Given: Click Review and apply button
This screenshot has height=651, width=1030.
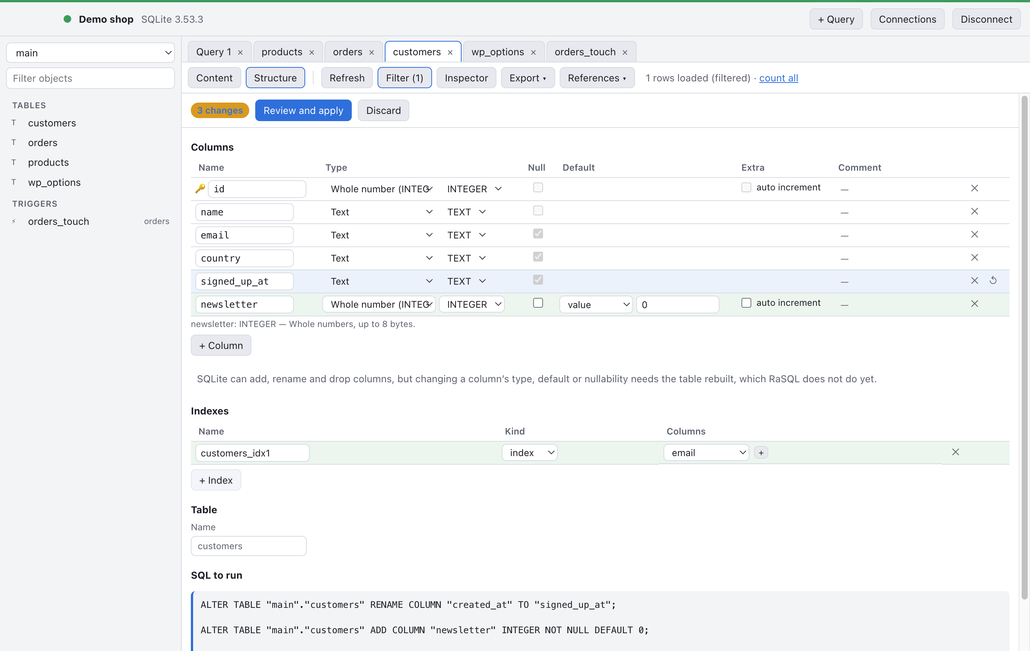Looking at the screenshot, I should click(303, 110).
